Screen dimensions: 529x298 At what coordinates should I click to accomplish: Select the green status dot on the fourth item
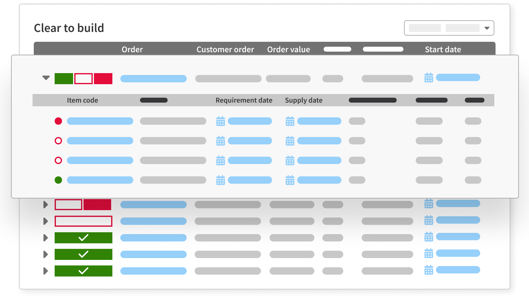tap(58, 180)
